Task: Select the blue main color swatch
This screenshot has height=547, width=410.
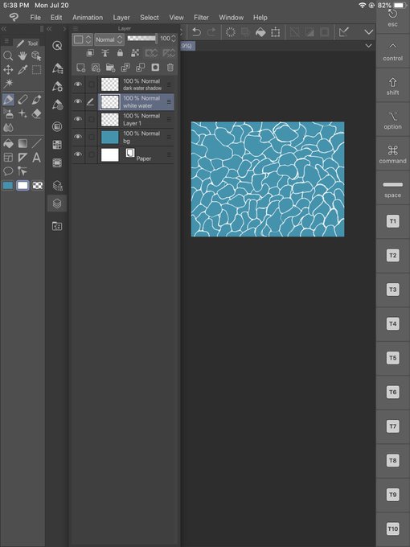Action: coord(8,186)
